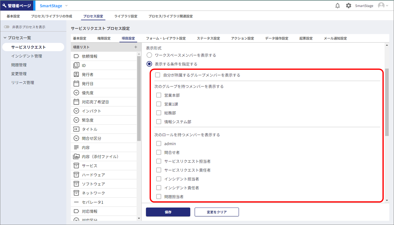The image size is (394, 225).
Task: Click the サービス archive box icon
Action: click(x=76, y=165)
